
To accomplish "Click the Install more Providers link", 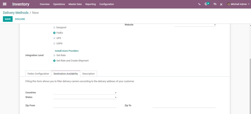I will (x=67, y=51).
